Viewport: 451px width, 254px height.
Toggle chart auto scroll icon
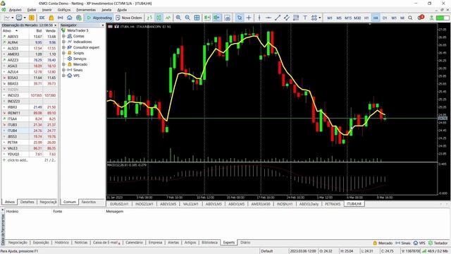click(207, 18)
